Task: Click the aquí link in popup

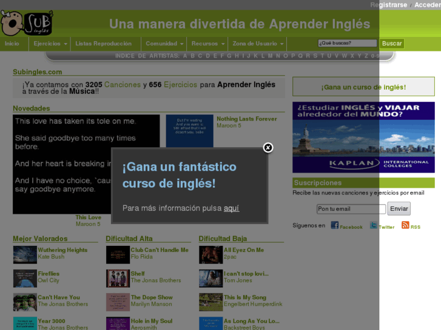Action: [x=232, y=208]
